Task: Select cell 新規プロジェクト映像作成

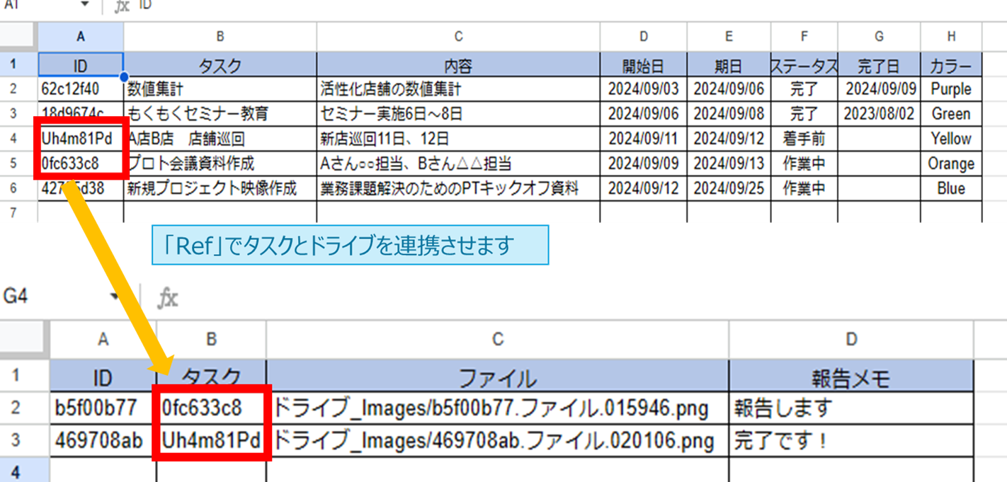Action: 220,189
